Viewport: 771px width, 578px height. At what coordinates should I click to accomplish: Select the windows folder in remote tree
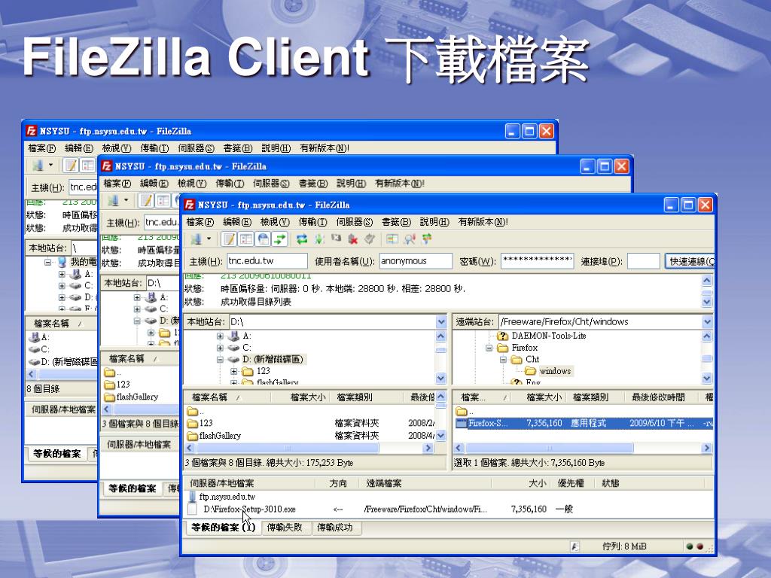click(548, 371)
